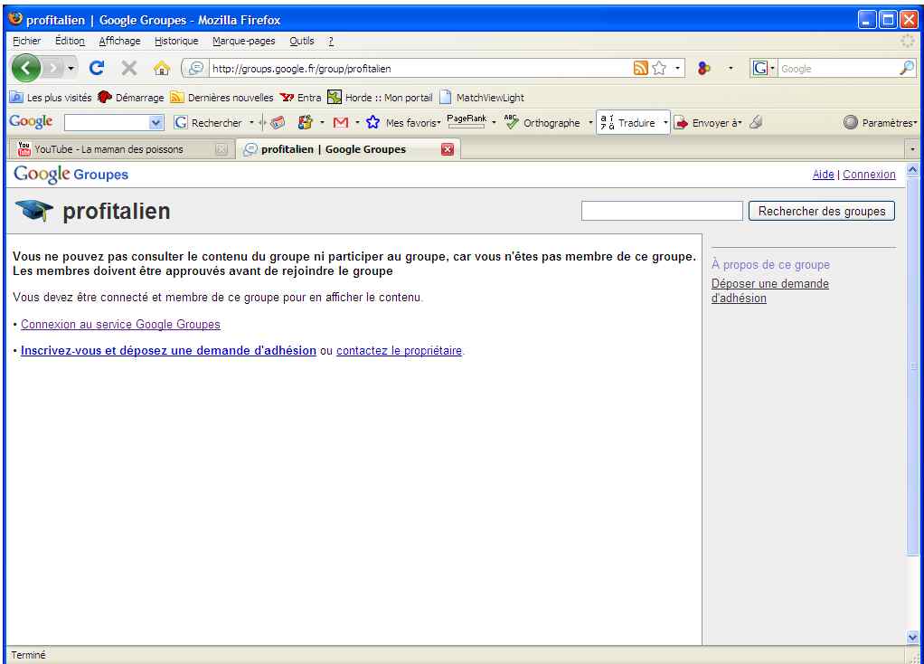Viewport: 924px width, 664px height.
Task: Click the grey Stop loading X icon
Action: point(129,69)
